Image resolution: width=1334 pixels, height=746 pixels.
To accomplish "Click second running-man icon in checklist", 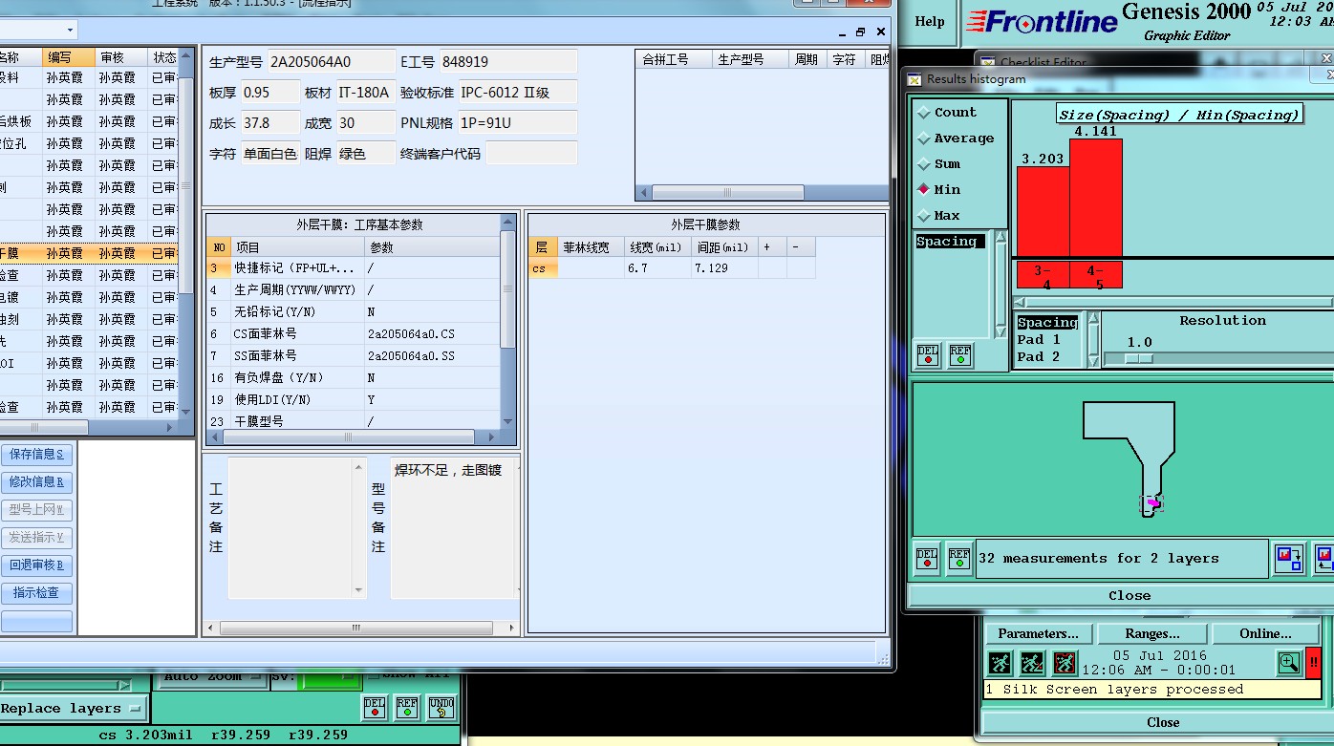I will click(1032, 663).
